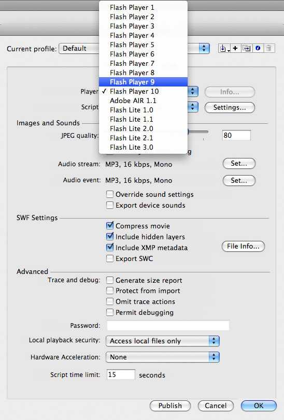The height and width of the screenshot is (420, 284).
Task: Open Hardware Acceleration dropdown
Action: 163,357
